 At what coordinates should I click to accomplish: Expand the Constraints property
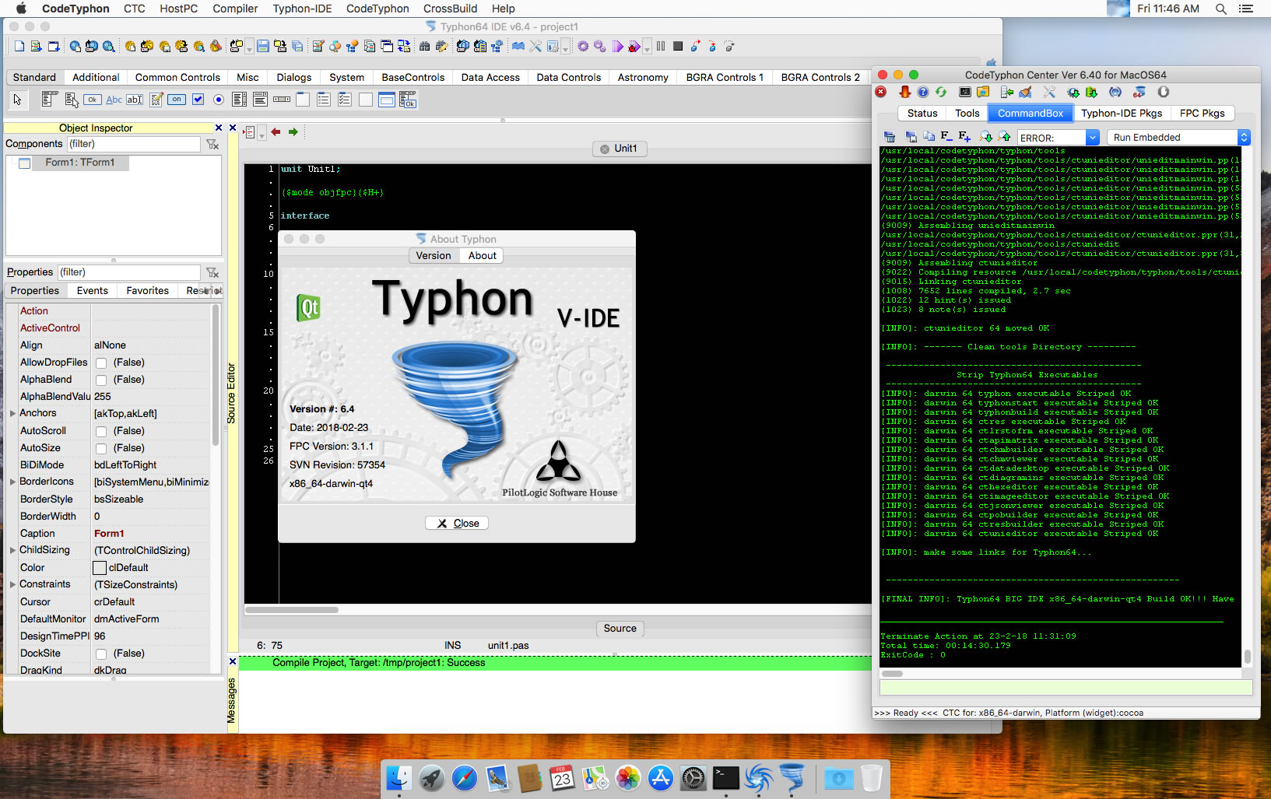click(12, 584)
